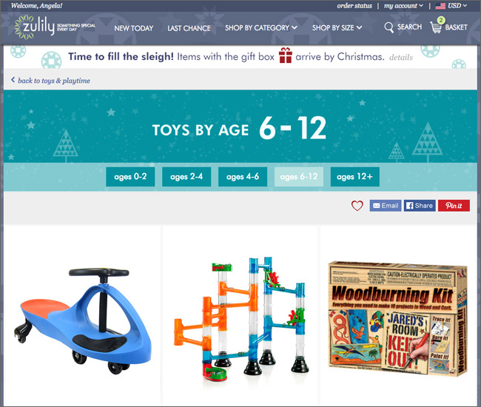Expand the Shop by Size menu

coord(337,28)
